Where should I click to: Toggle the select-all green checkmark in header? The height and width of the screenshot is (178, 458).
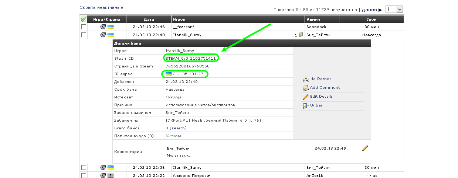click(x=84, y=19)
